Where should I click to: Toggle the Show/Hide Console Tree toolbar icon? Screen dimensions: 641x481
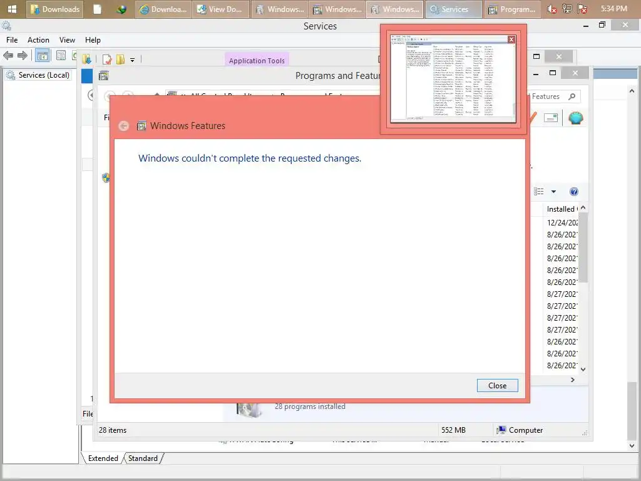(x=42, y=55)
